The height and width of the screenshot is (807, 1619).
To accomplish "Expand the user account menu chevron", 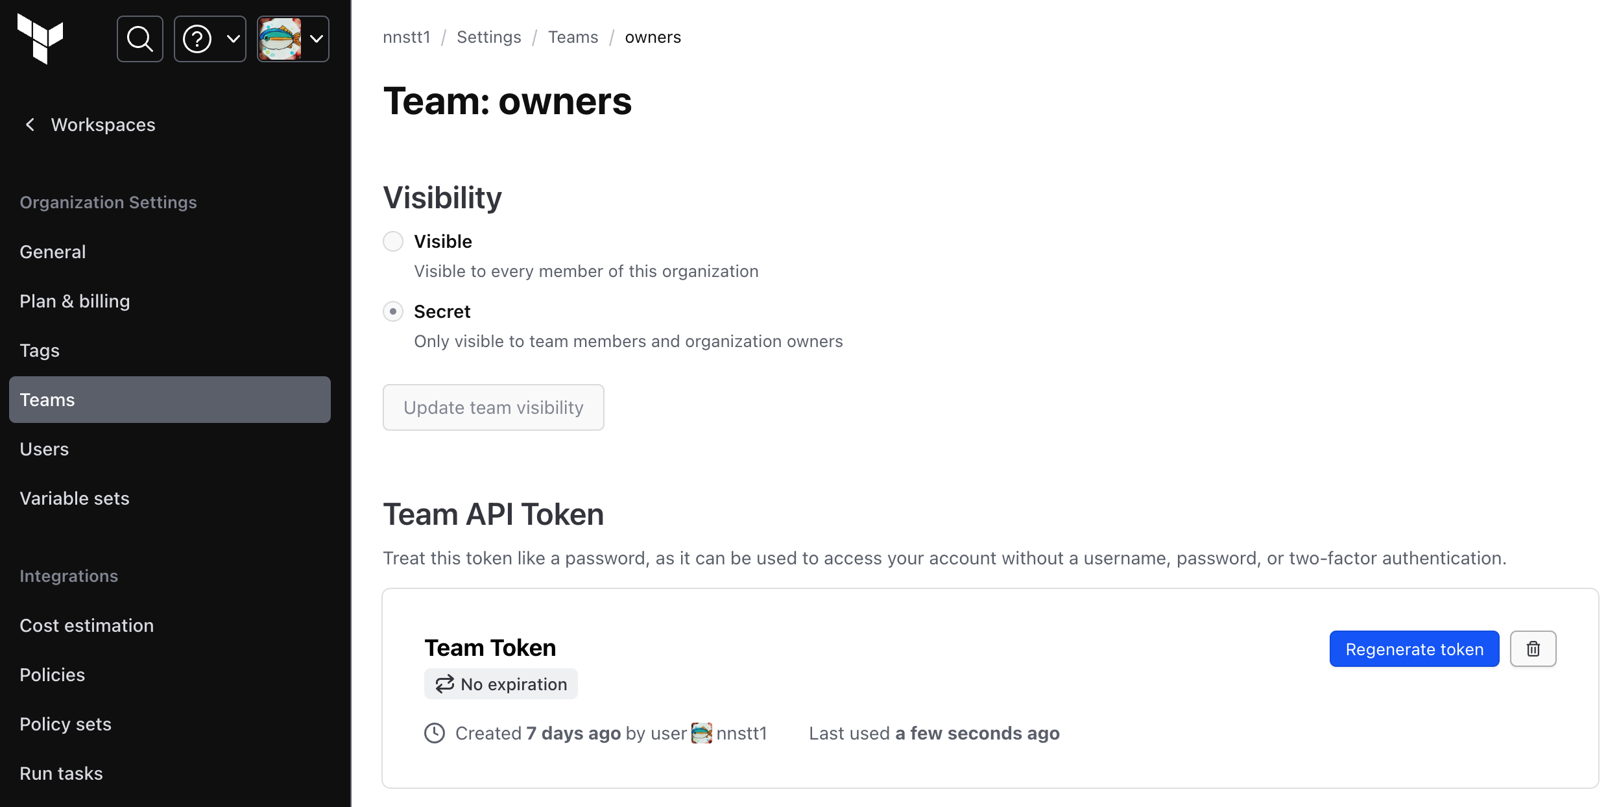I will 317,39.
